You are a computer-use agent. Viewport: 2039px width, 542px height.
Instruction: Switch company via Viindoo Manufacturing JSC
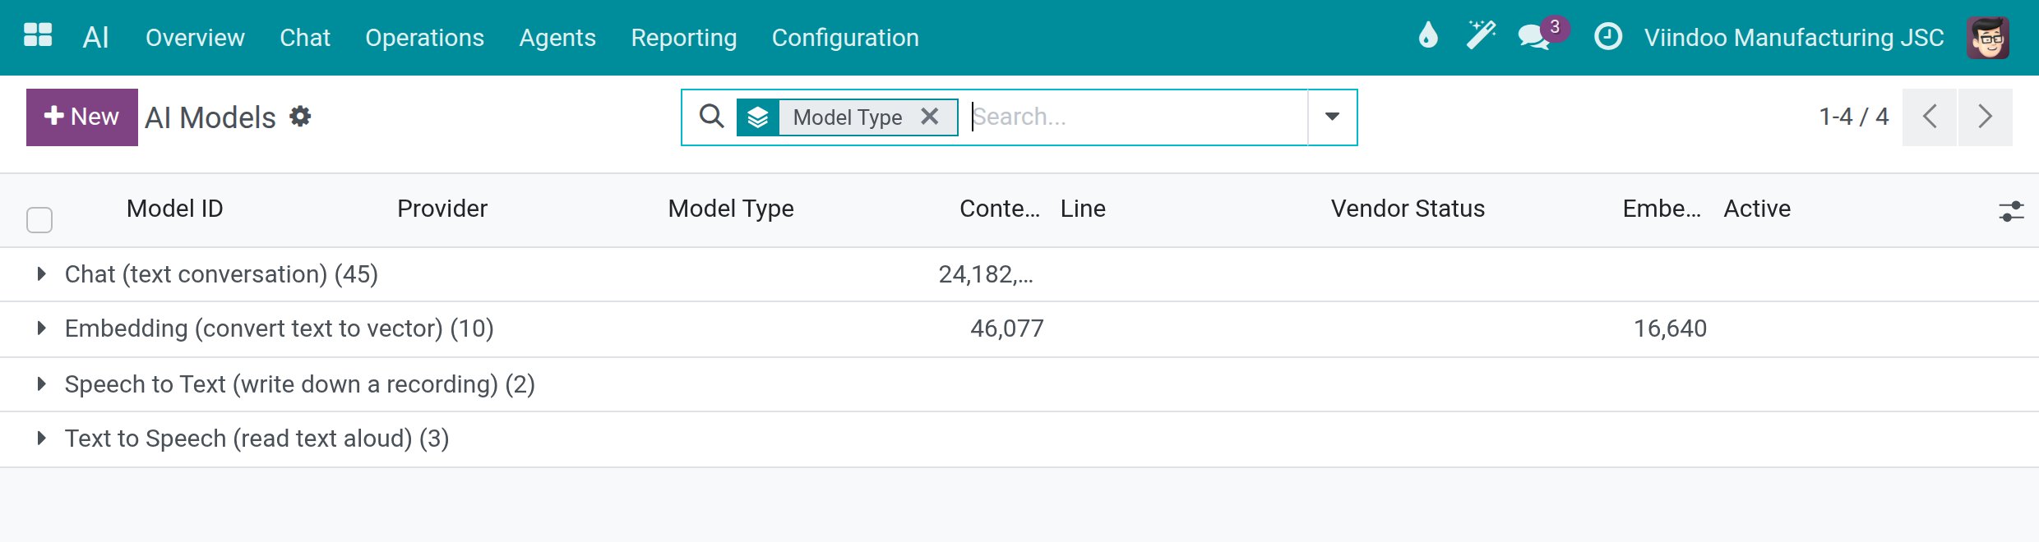(1794, 38)
